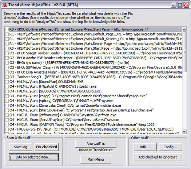Tick checkbox for R1 Default_Search_URL entry
This screenshot has height=169, width=191.
tap(7, 39)
